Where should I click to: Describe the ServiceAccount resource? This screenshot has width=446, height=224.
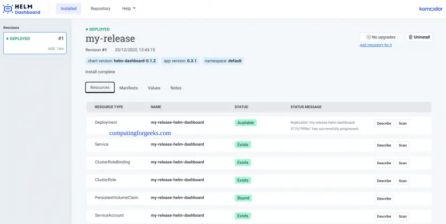[x=384, y=217]
